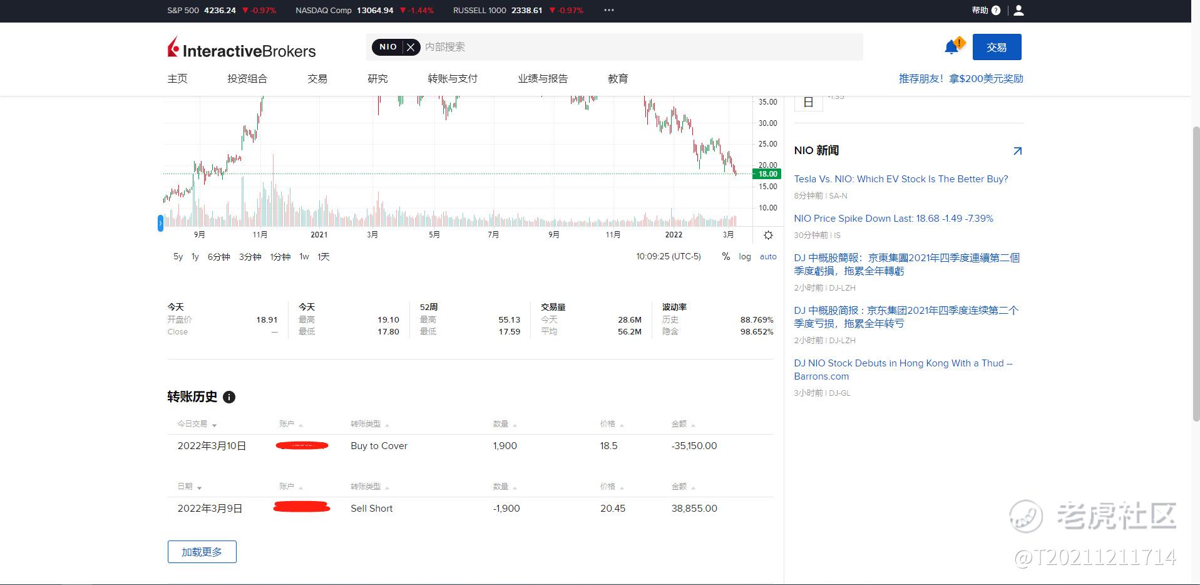Viewport: 1200px width, 585px height.
Task: Click the -35,150.00 amount cell
Action: click(694, 446)
